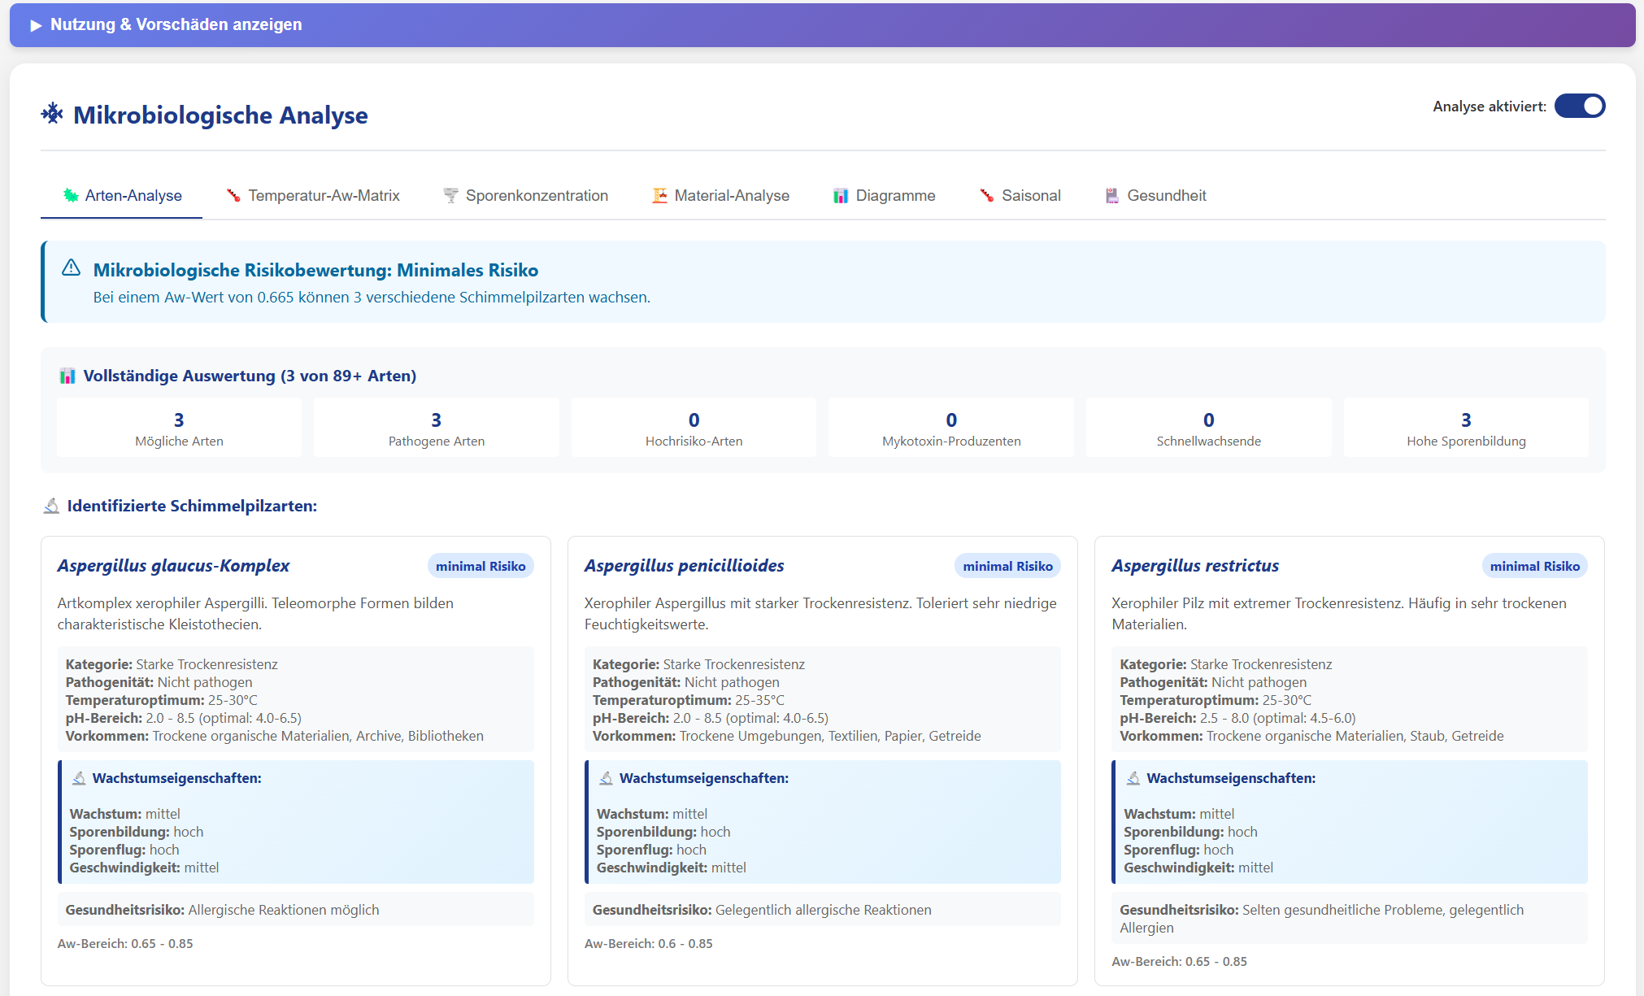1644x996 pixels.
Task: Select the Aspergillus glaucus-Komplex title
Action: [173, 566]
